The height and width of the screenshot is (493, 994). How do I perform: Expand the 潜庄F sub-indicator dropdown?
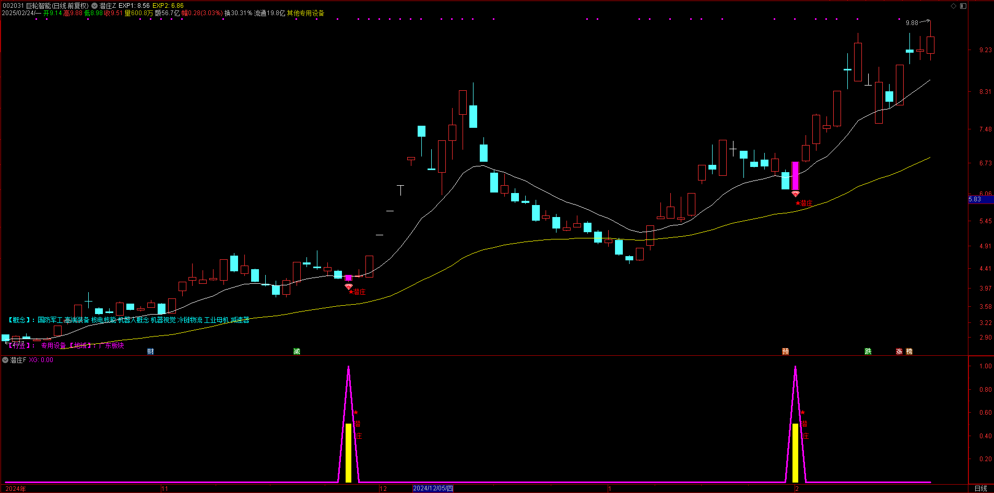click(5, 360)
